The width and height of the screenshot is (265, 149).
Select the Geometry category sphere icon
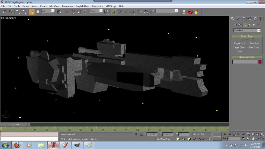click(x=235, y=25)
